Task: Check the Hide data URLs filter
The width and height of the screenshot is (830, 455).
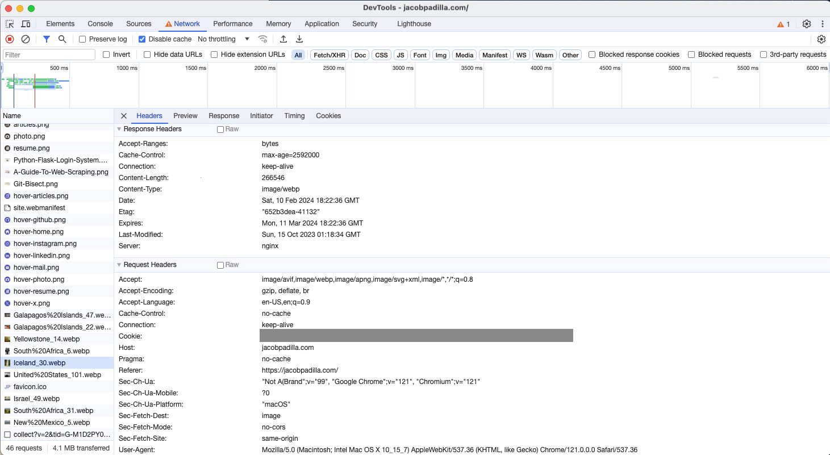Action: coord(147,54)
